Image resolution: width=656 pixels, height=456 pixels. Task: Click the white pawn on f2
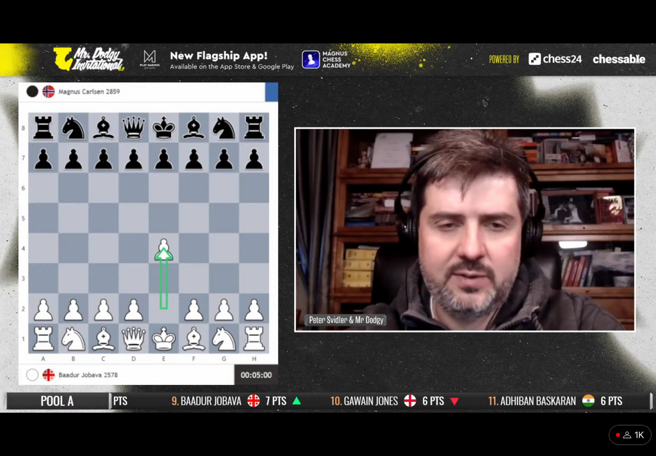(193, 308)
